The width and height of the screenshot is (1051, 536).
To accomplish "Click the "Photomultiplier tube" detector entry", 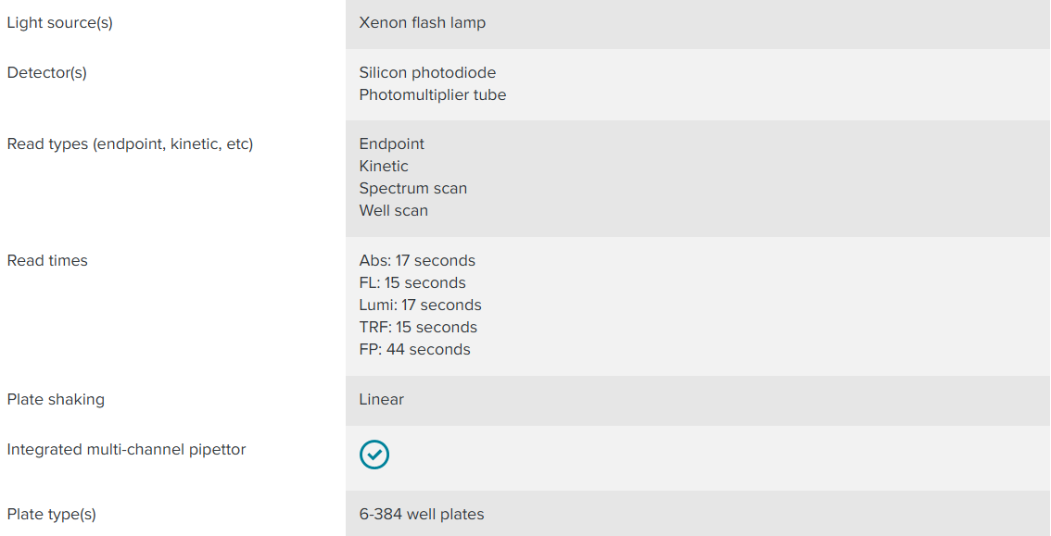I will 432,95.
